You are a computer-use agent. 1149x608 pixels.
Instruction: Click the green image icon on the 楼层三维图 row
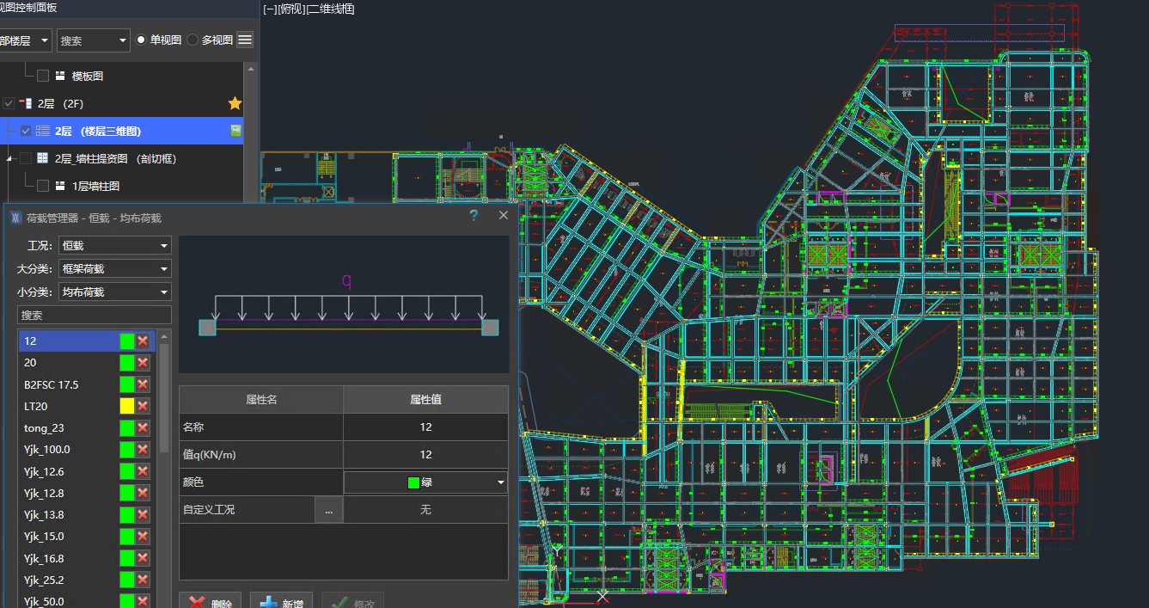coord(235,131)
